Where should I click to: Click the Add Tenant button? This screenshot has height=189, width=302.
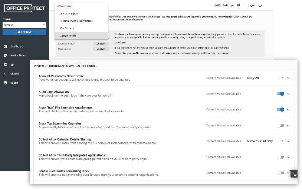coord(24,32)
